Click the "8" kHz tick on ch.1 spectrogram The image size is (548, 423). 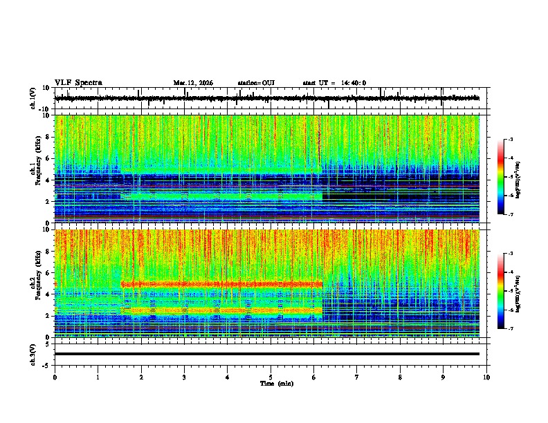point(48,137)
